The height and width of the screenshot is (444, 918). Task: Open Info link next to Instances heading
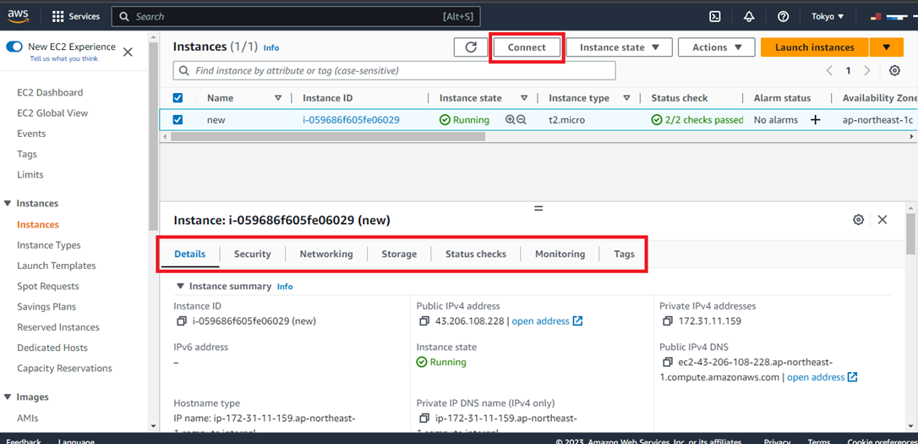(271, 47)
